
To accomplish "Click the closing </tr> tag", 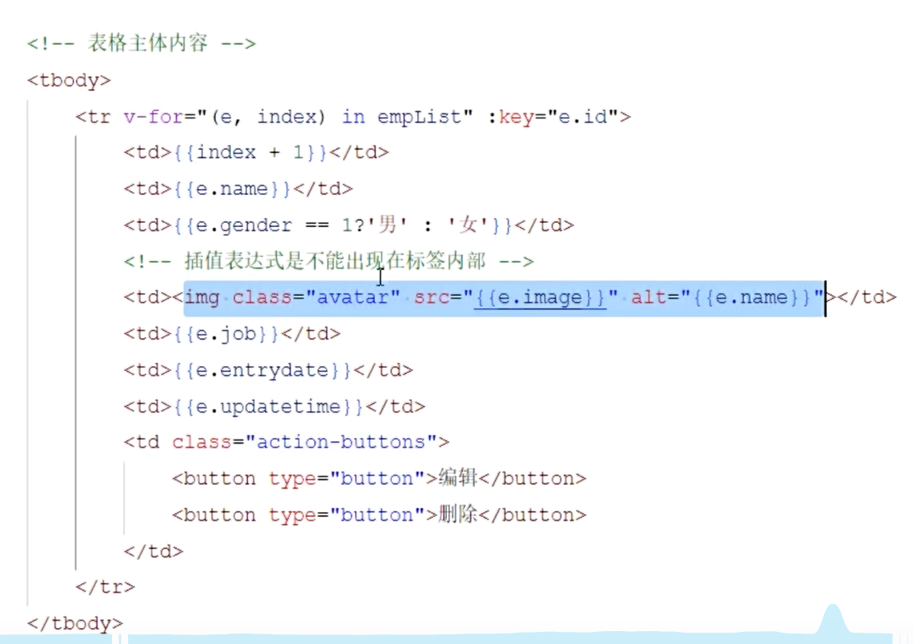I will (105, 587).
